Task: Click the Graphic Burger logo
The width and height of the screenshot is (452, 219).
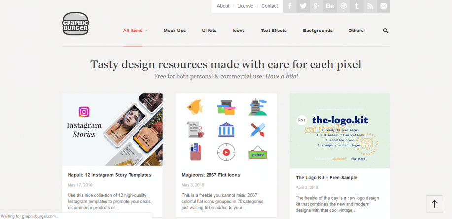Action: 75,24
